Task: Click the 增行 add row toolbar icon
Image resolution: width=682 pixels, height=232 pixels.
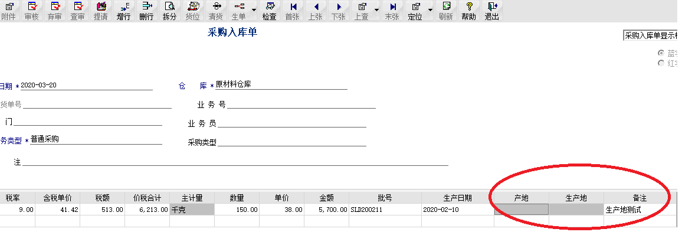Action: [x=123, y=11]
